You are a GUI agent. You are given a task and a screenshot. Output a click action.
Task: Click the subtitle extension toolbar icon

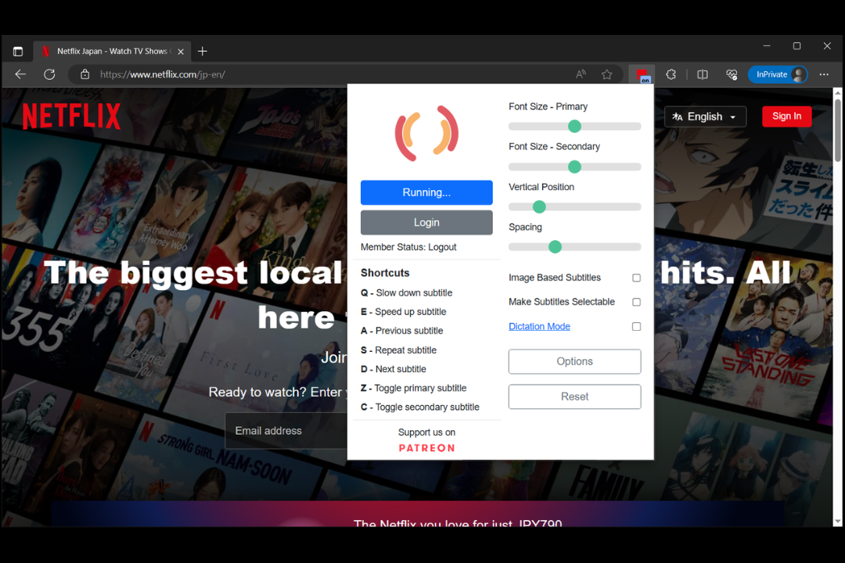[642, 75]
